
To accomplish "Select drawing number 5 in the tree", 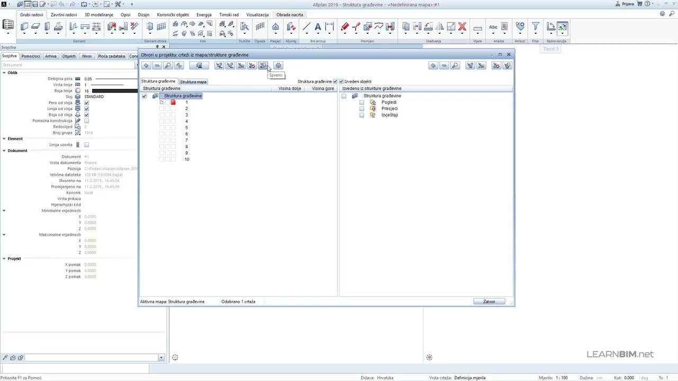I will pos(186,128).
